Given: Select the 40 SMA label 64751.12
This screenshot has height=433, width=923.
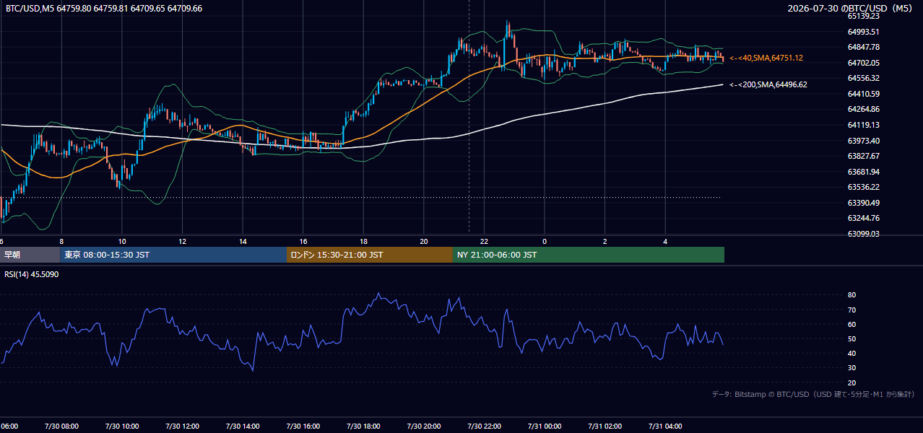Looking at the screenshot, I should [766, 58].
